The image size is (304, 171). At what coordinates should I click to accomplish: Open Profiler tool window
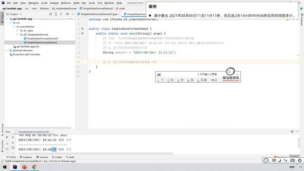click(57, 157)
